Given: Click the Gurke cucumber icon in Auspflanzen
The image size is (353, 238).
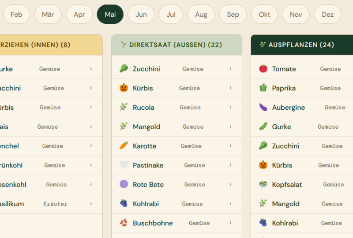Looking at the screenshot, I should click(263, 126).
